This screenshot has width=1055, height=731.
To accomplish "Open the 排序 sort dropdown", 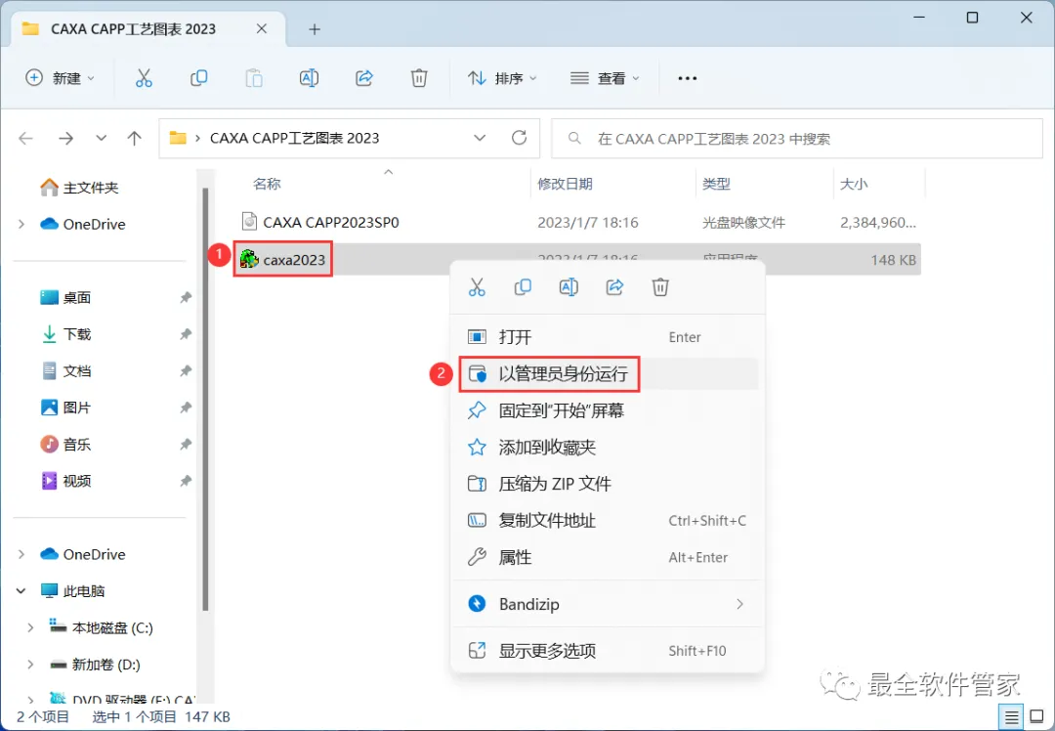I will tap(503, 78).
